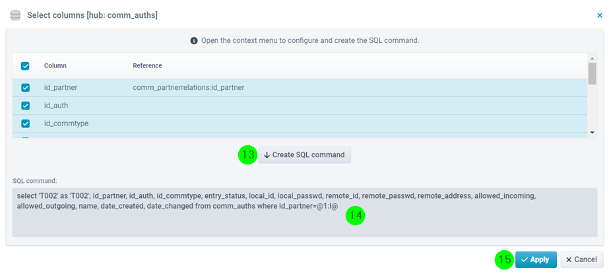This screenshot has width=609, height=272.
Task: Toggle the select-all checkbox in header row
Action: point(25,65)
